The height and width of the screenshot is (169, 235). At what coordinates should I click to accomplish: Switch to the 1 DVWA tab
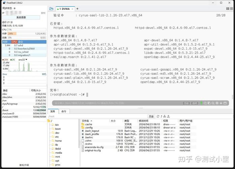(64, 9)
